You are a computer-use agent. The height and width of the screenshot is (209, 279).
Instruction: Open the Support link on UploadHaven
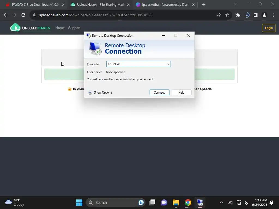(x=74, y=28)
